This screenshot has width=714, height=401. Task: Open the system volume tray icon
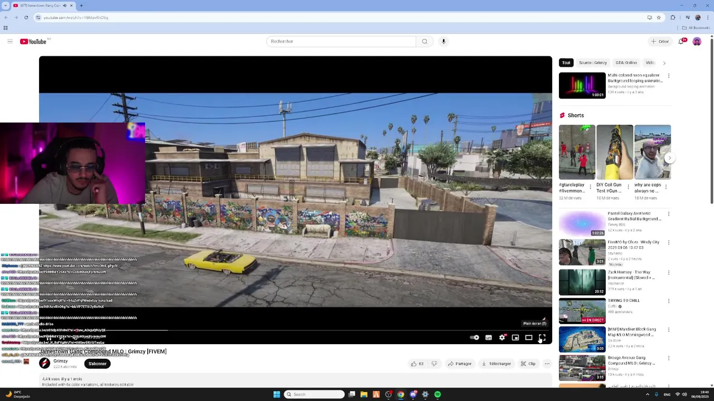tap(684, 394)
